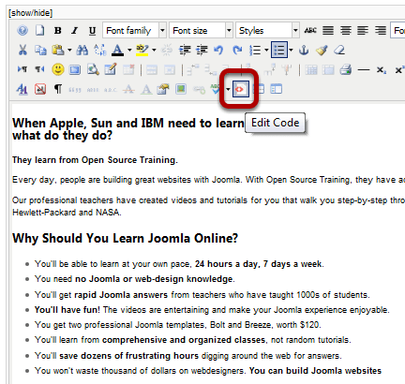Click the Edit Code source button

(x=241, y=89)
